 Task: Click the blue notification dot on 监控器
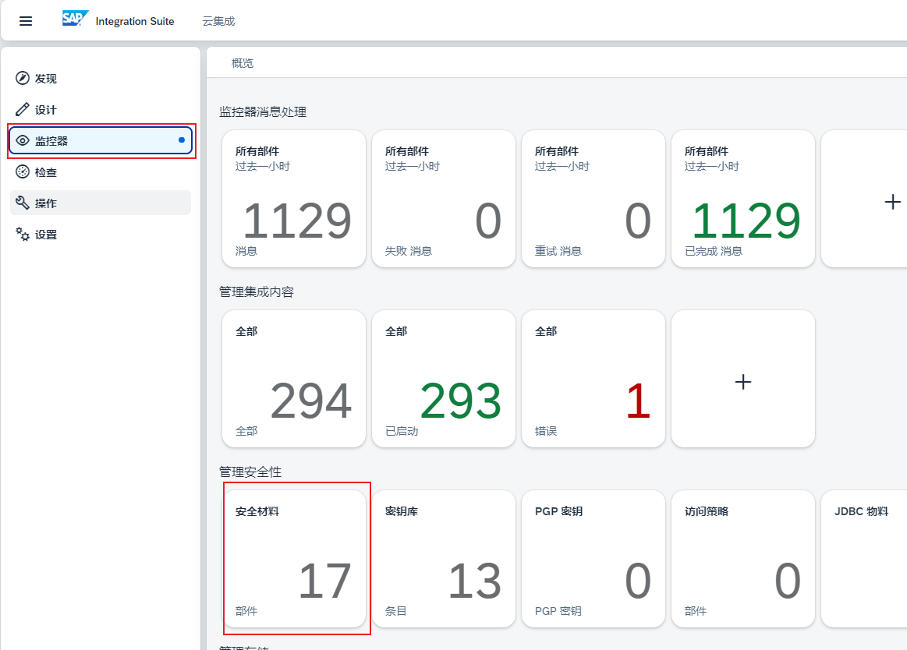(180, 140)
